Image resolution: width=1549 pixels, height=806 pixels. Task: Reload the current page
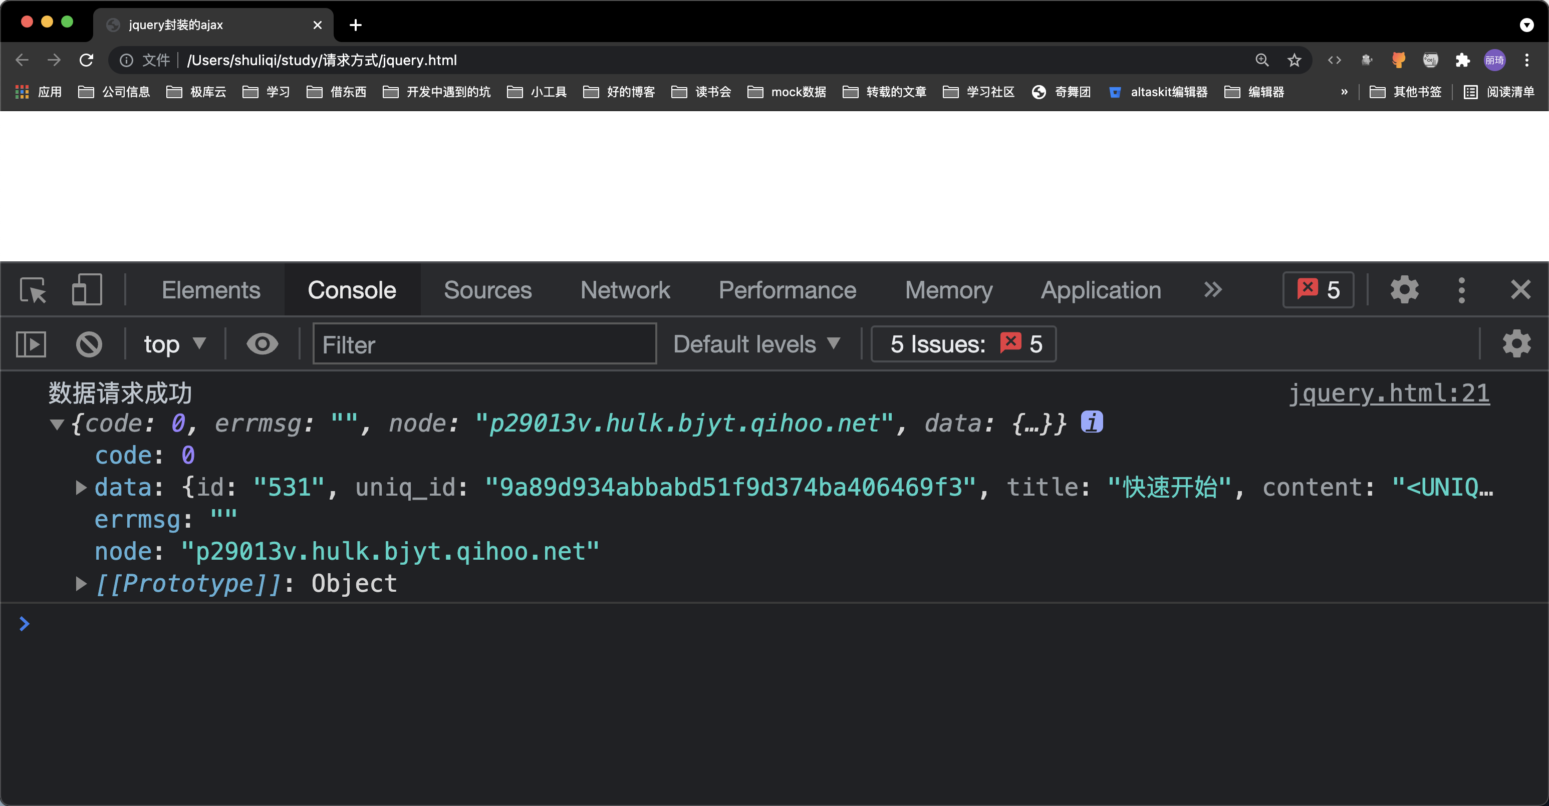point(87,60)
